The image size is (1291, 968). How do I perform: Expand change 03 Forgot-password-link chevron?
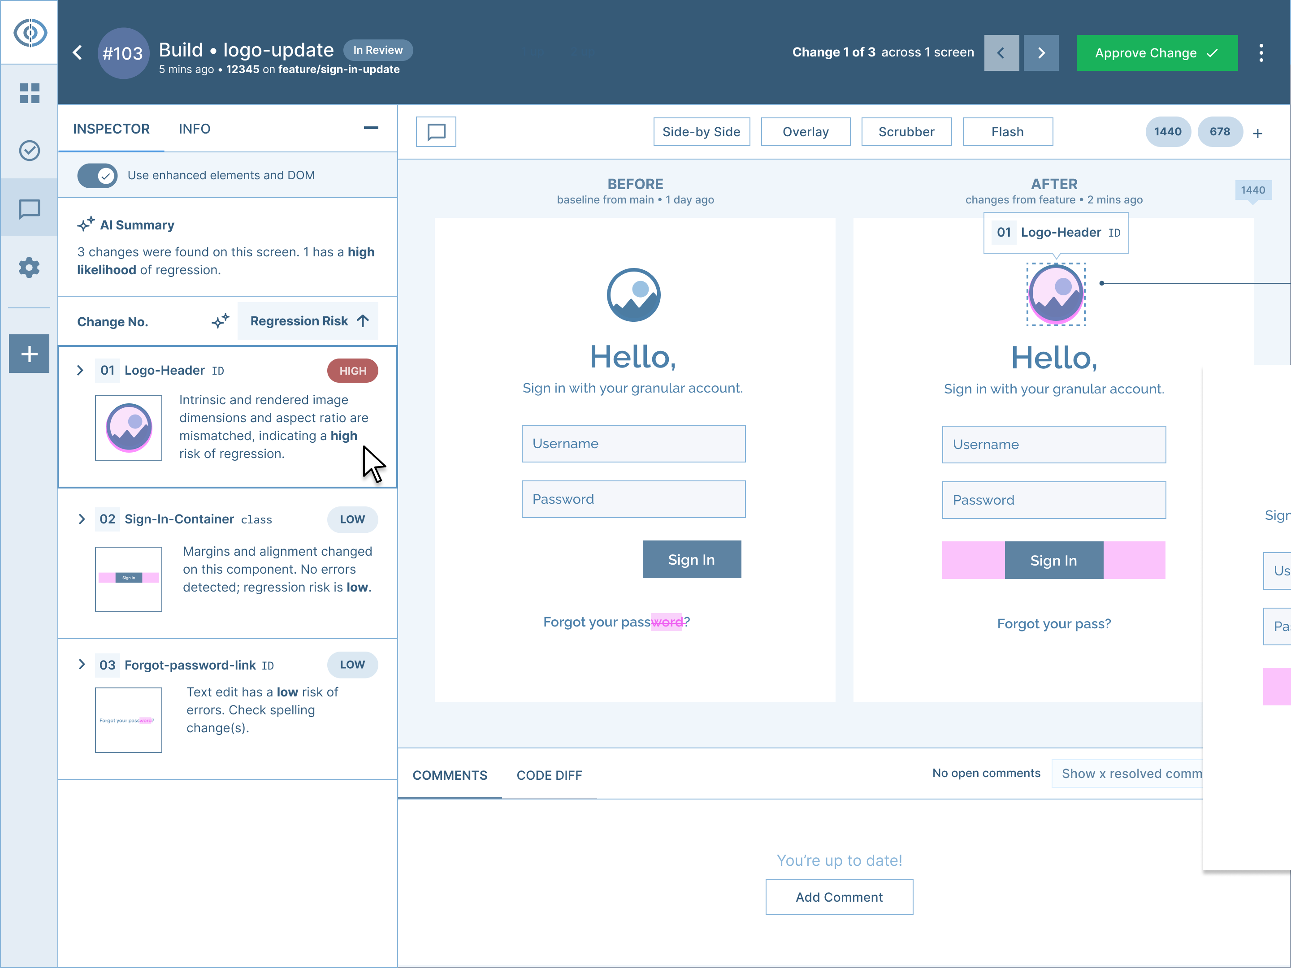coord(82,665)
